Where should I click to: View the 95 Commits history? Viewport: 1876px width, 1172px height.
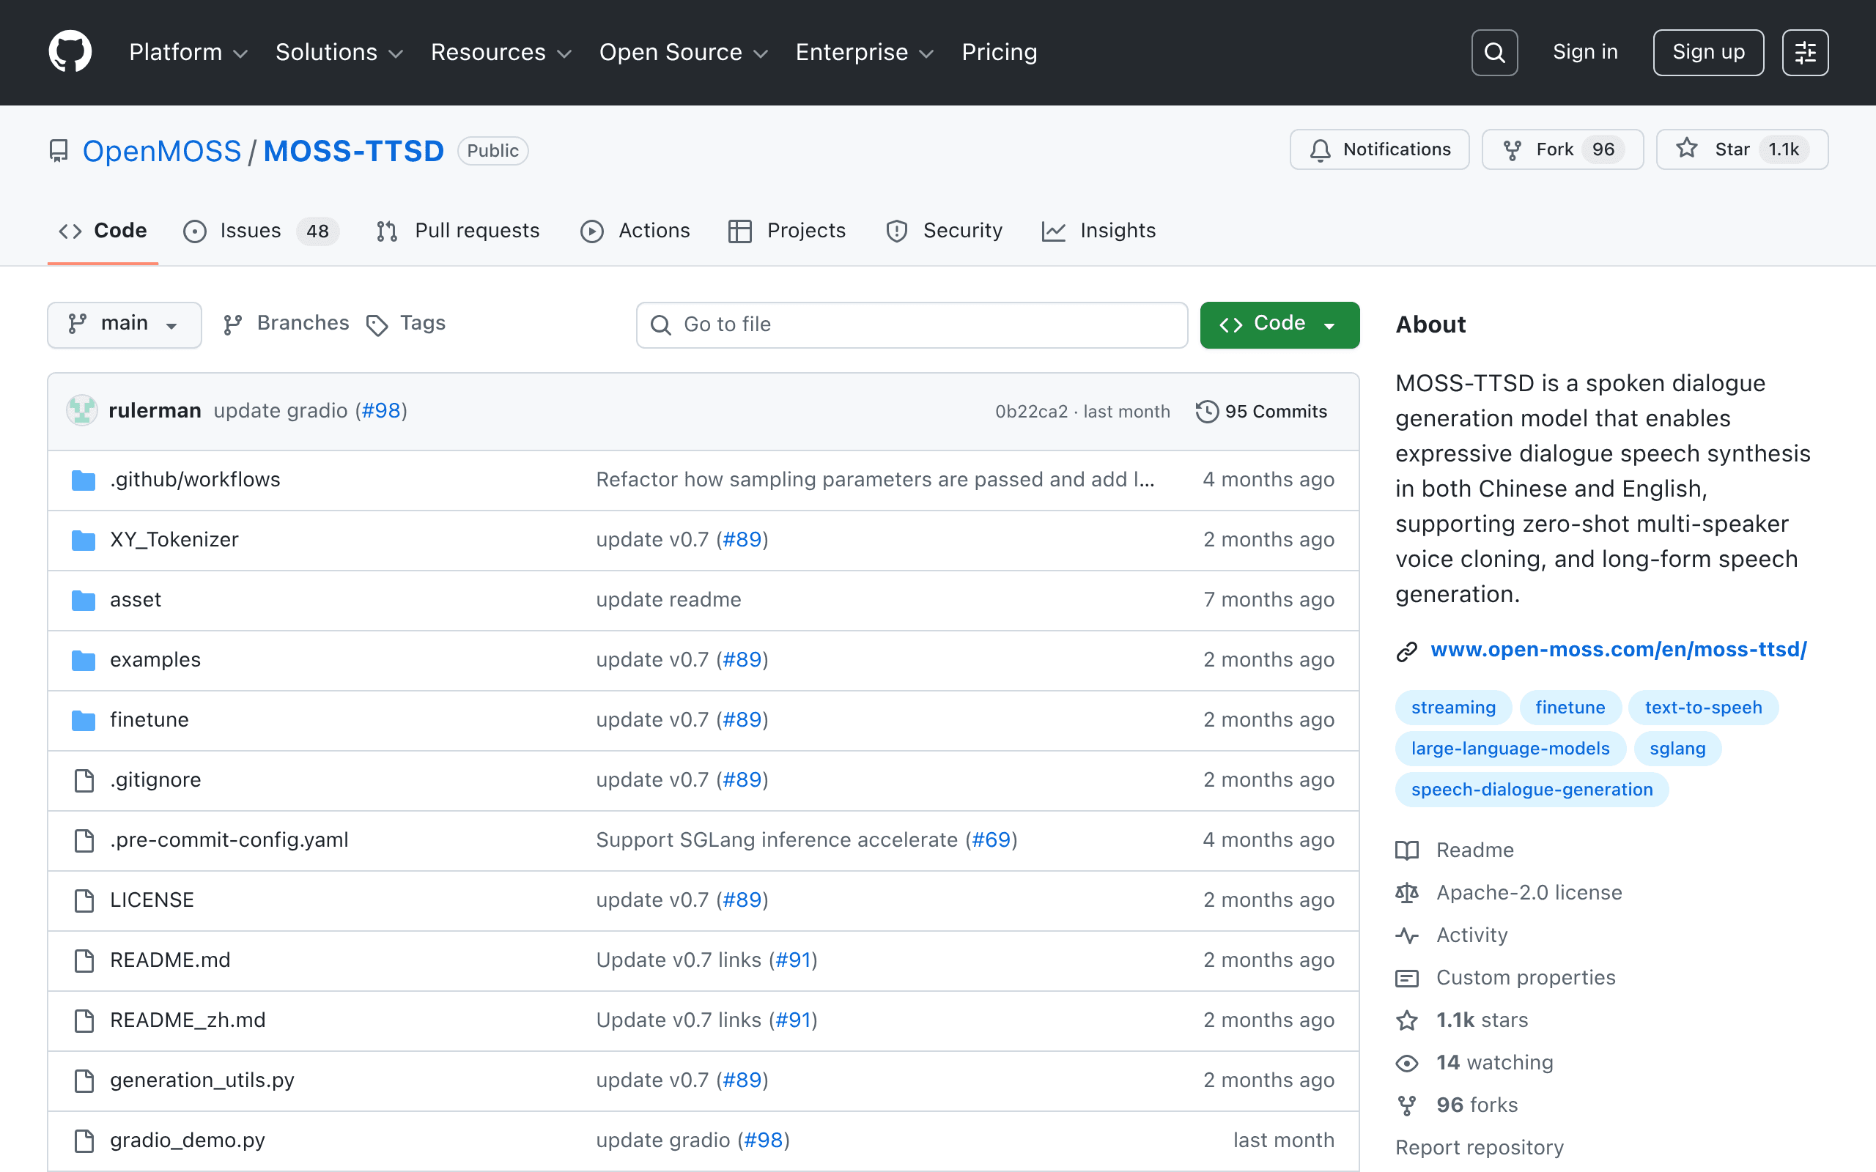[x=1261, y=412]
